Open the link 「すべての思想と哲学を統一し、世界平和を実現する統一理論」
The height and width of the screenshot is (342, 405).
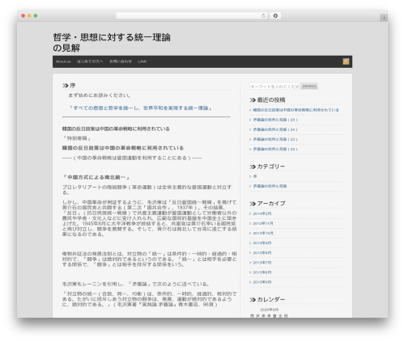tap(140, 108)
